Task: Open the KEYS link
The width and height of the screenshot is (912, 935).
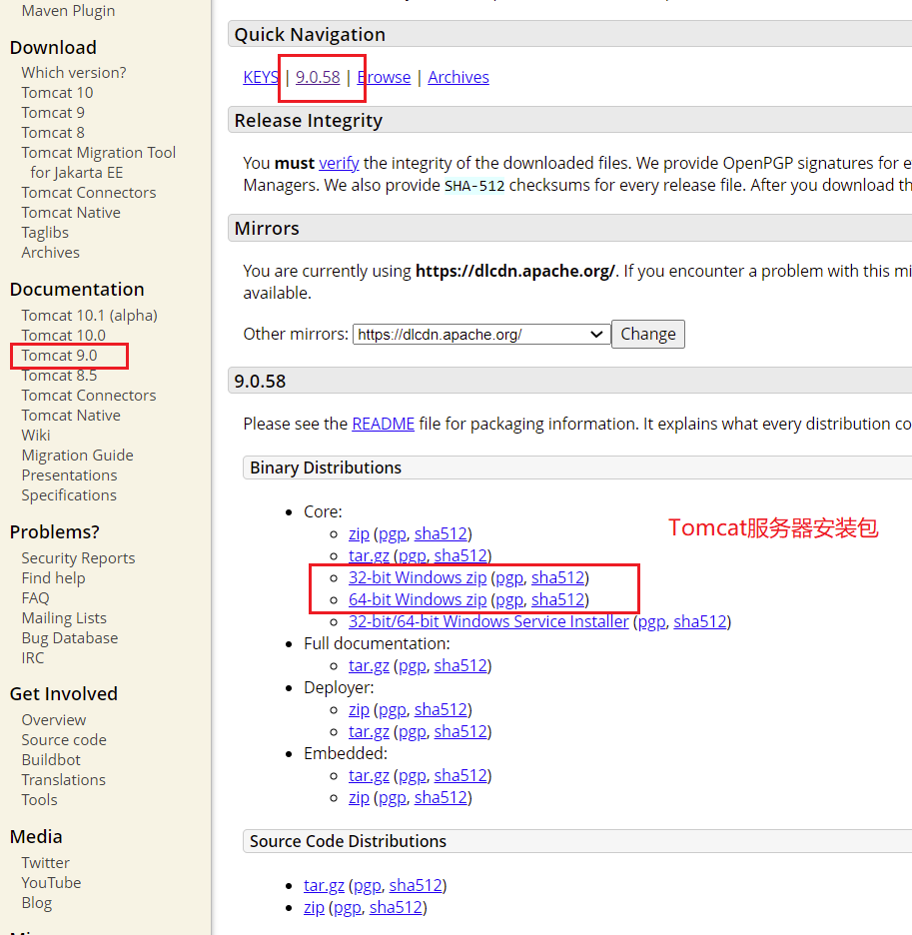Action: click(x=261, y=77)
